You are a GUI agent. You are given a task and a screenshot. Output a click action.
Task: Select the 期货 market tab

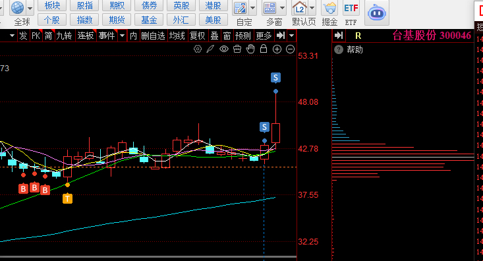click(x=117, y=20)
